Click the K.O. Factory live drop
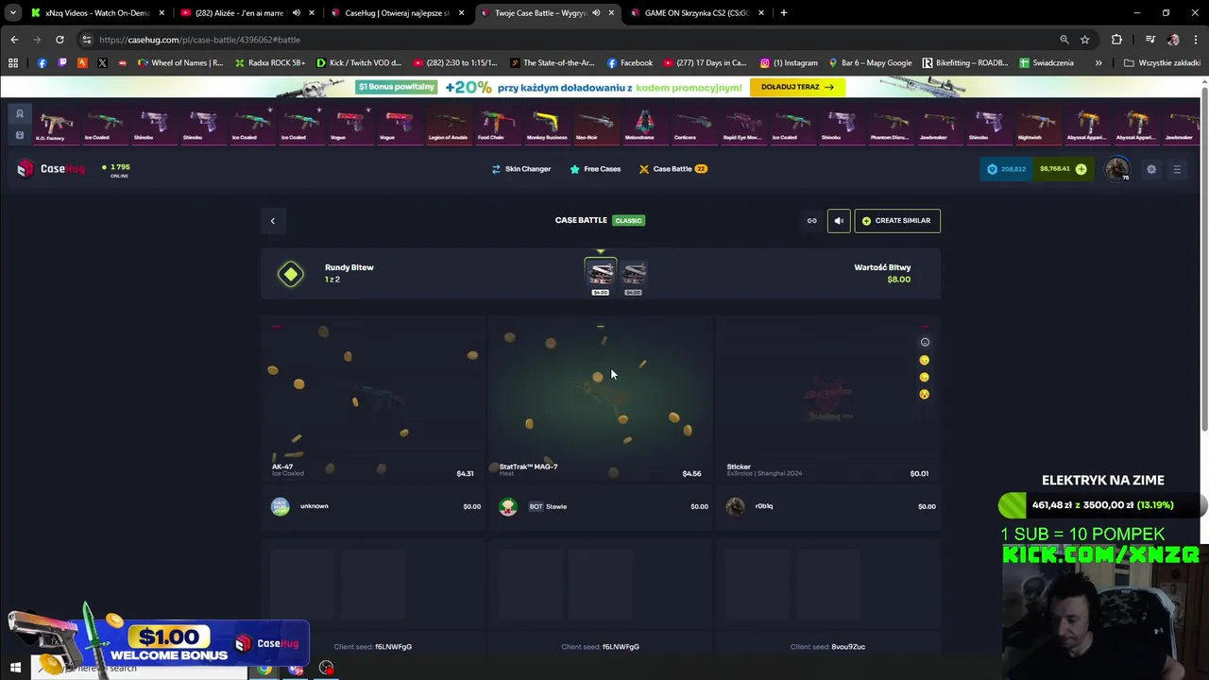 point(56,126)
